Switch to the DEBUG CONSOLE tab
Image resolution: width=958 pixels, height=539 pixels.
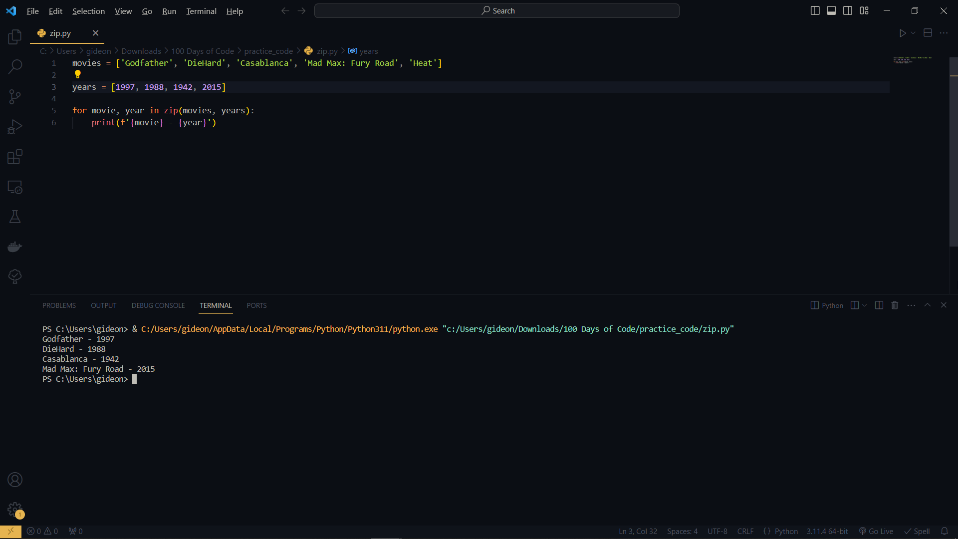158,305
